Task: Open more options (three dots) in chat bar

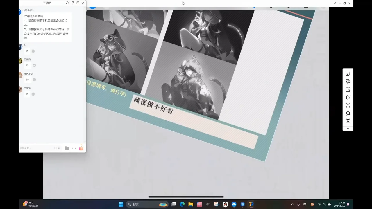Action: (x=74, y=148)
